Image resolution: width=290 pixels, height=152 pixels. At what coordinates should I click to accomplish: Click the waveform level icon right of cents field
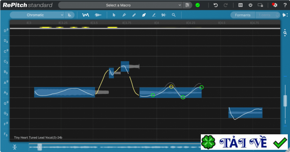285,15
